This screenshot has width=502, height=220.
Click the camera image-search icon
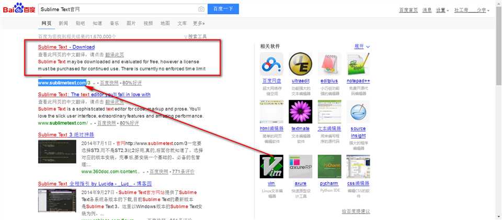click(201, 9)
